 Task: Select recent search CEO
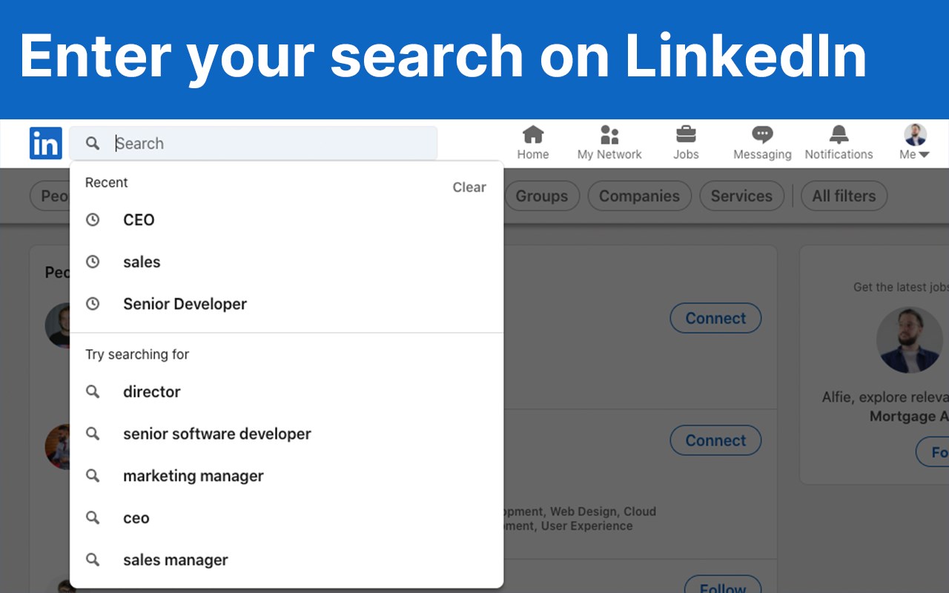[x=139, y=220]
